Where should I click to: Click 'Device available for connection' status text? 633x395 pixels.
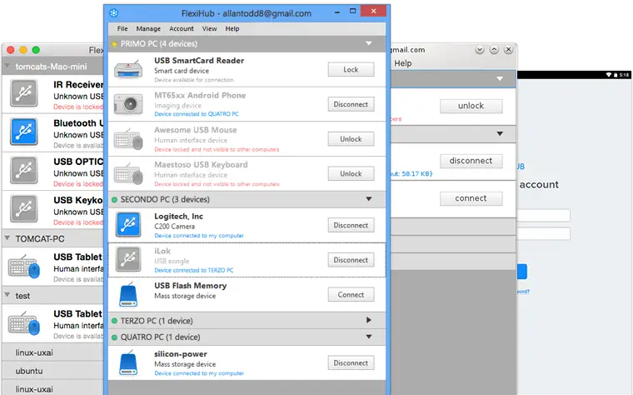194,80
